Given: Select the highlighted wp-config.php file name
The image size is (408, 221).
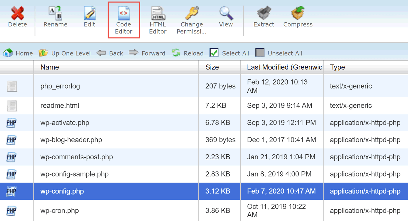Looking at the screenshot, I should (62, 191).
